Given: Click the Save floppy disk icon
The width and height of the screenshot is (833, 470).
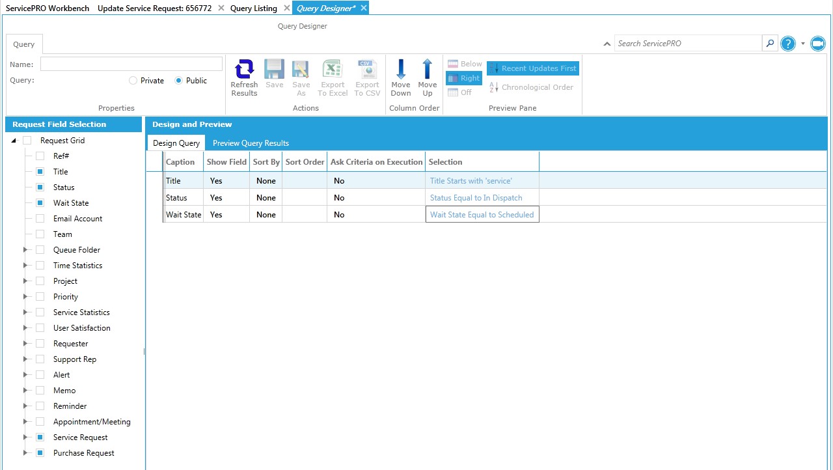Looking at the screenshot, I should point(274,69).
